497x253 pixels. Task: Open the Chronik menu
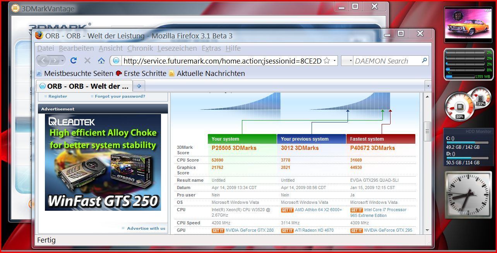pos(140,48)
